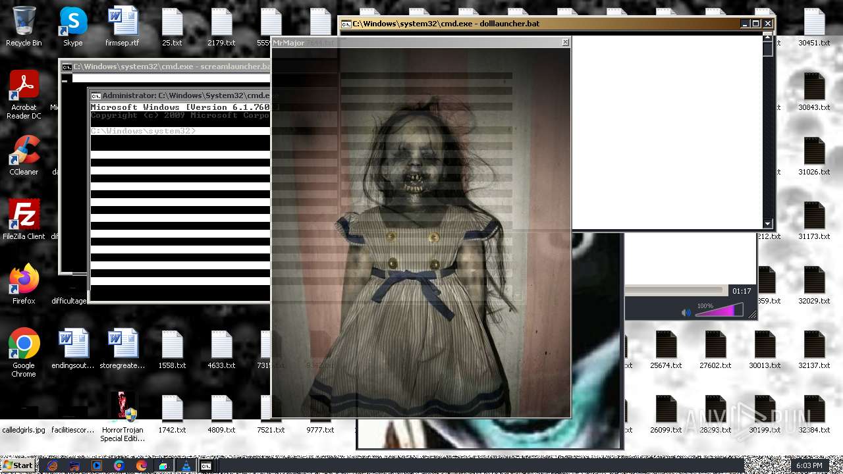Screen dimensions: 843x474
Task: Open the storegreate Word document
Action: point(122,349)
